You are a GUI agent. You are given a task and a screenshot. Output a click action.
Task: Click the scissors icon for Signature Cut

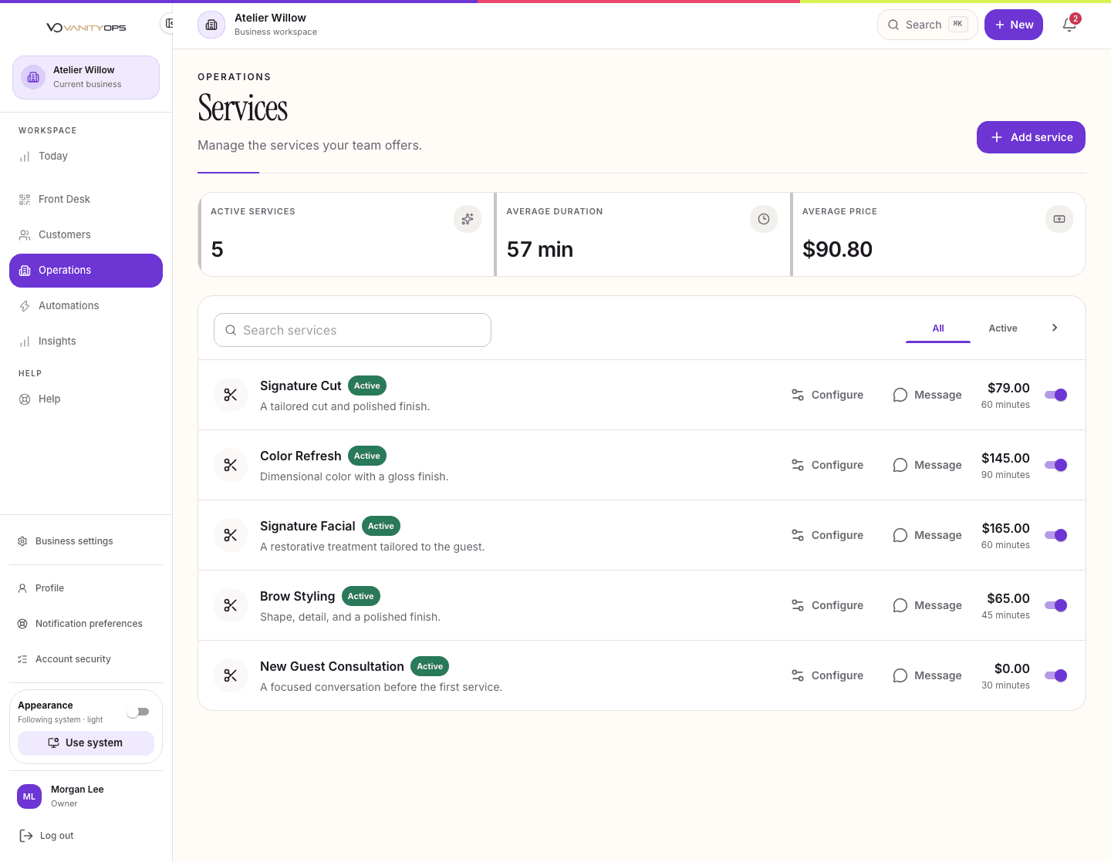pyautogui.click(x=231, y=395)
